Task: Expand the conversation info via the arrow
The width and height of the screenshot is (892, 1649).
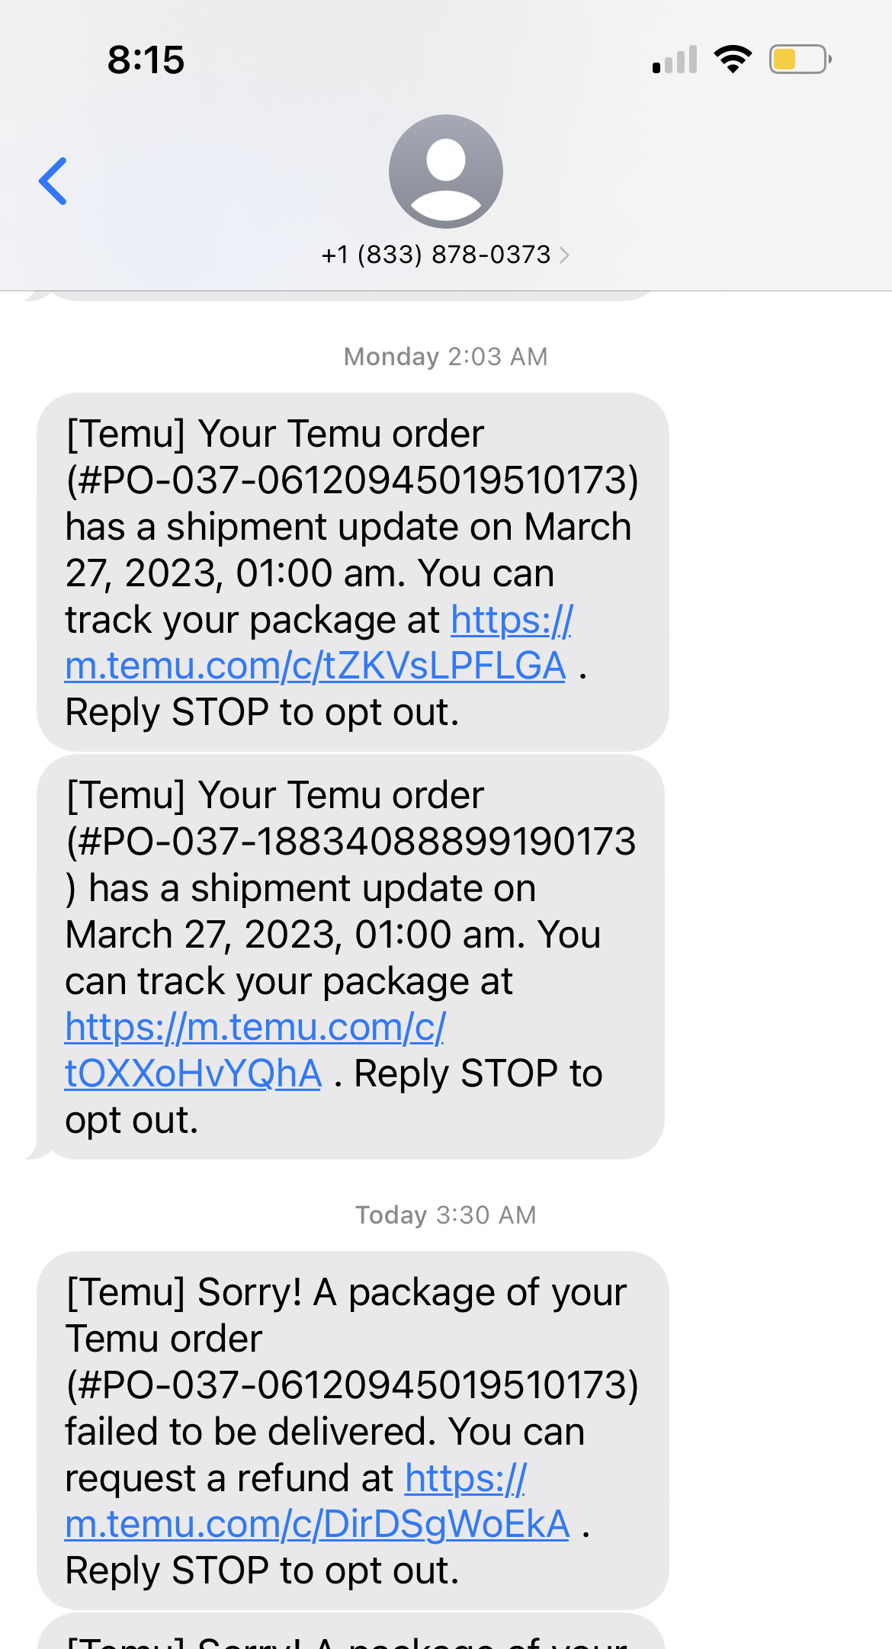Action: [x=565, y=255]
